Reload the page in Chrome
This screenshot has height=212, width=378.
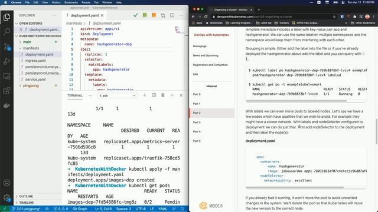coord(206,16)
